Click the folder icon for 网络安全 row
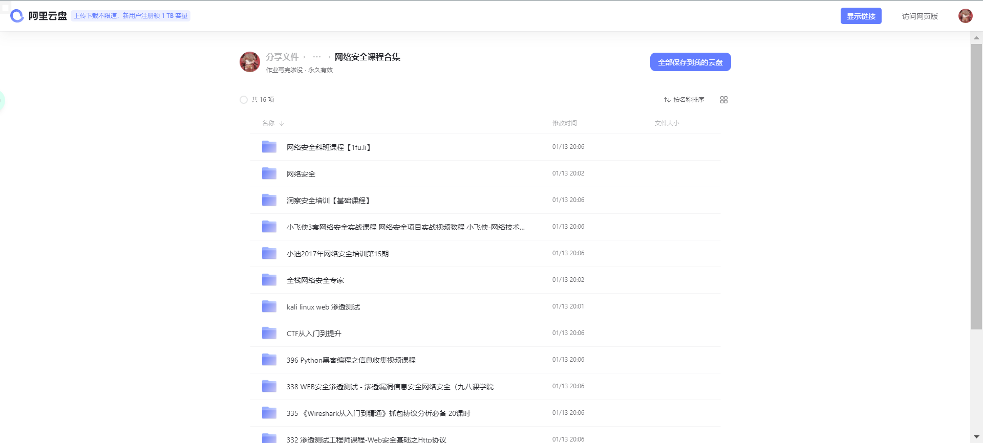 269,173
